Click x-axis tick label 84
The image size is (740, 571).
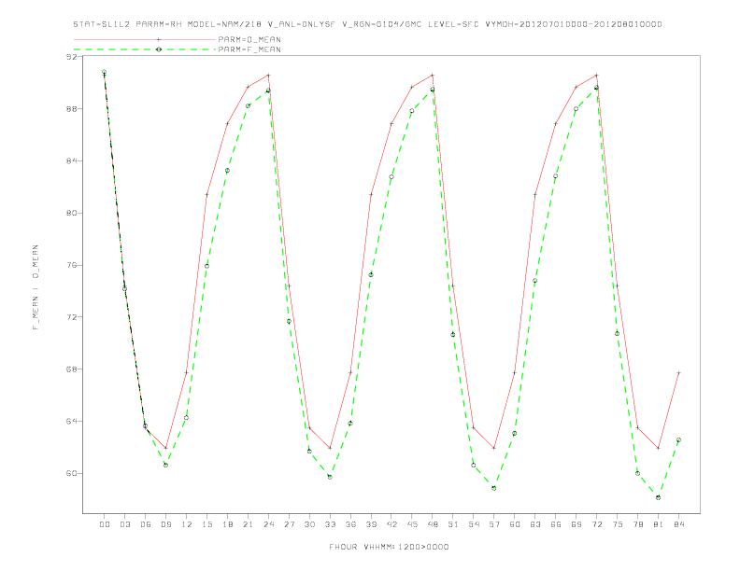click(679, 524)
